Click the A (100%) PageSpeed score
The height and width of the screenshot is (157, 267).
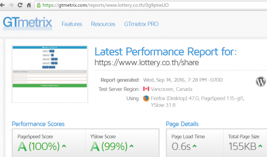[39, 146]
